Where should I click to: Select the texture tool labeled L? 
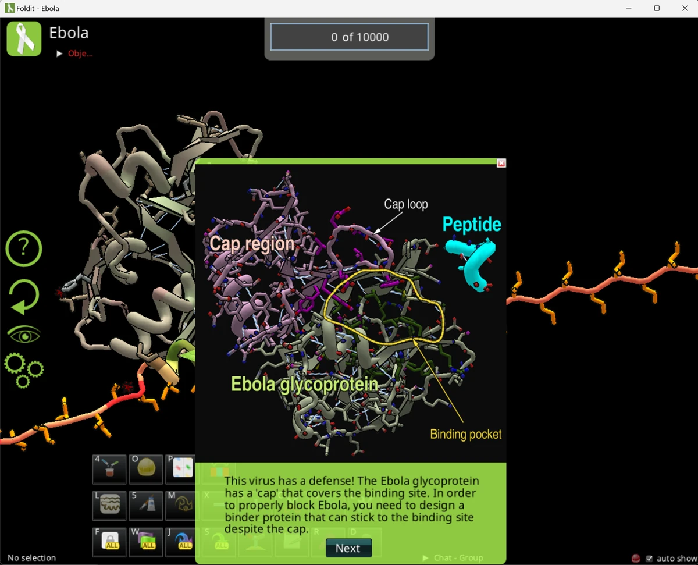(109, 505)
